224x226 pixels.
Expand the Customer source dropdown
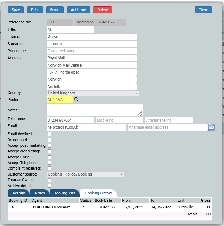[x=85, y=174]
